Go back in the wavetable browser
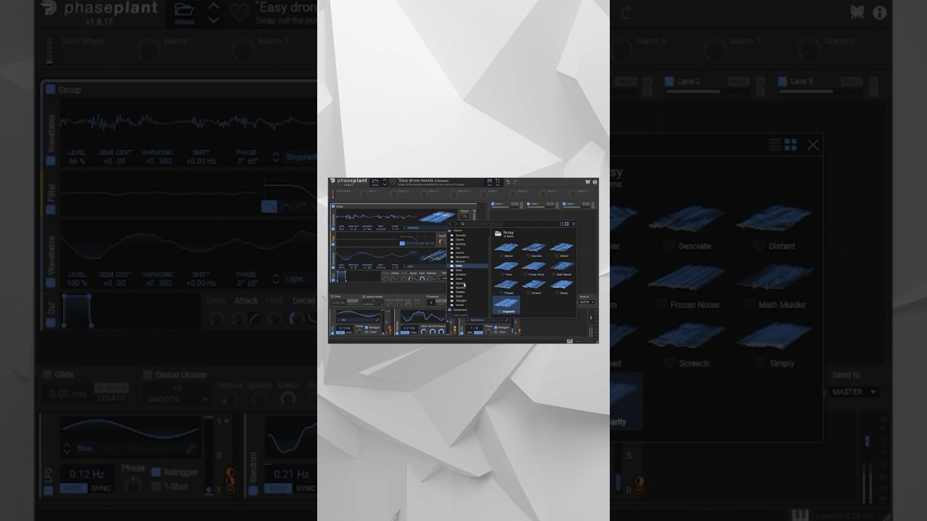927x521 pixels. [450, 224]
